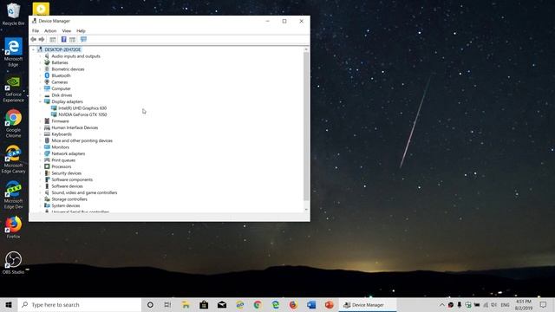Click the Device Manager vertical scrollbar
The image size is (555, 312).
click(306, 127)
